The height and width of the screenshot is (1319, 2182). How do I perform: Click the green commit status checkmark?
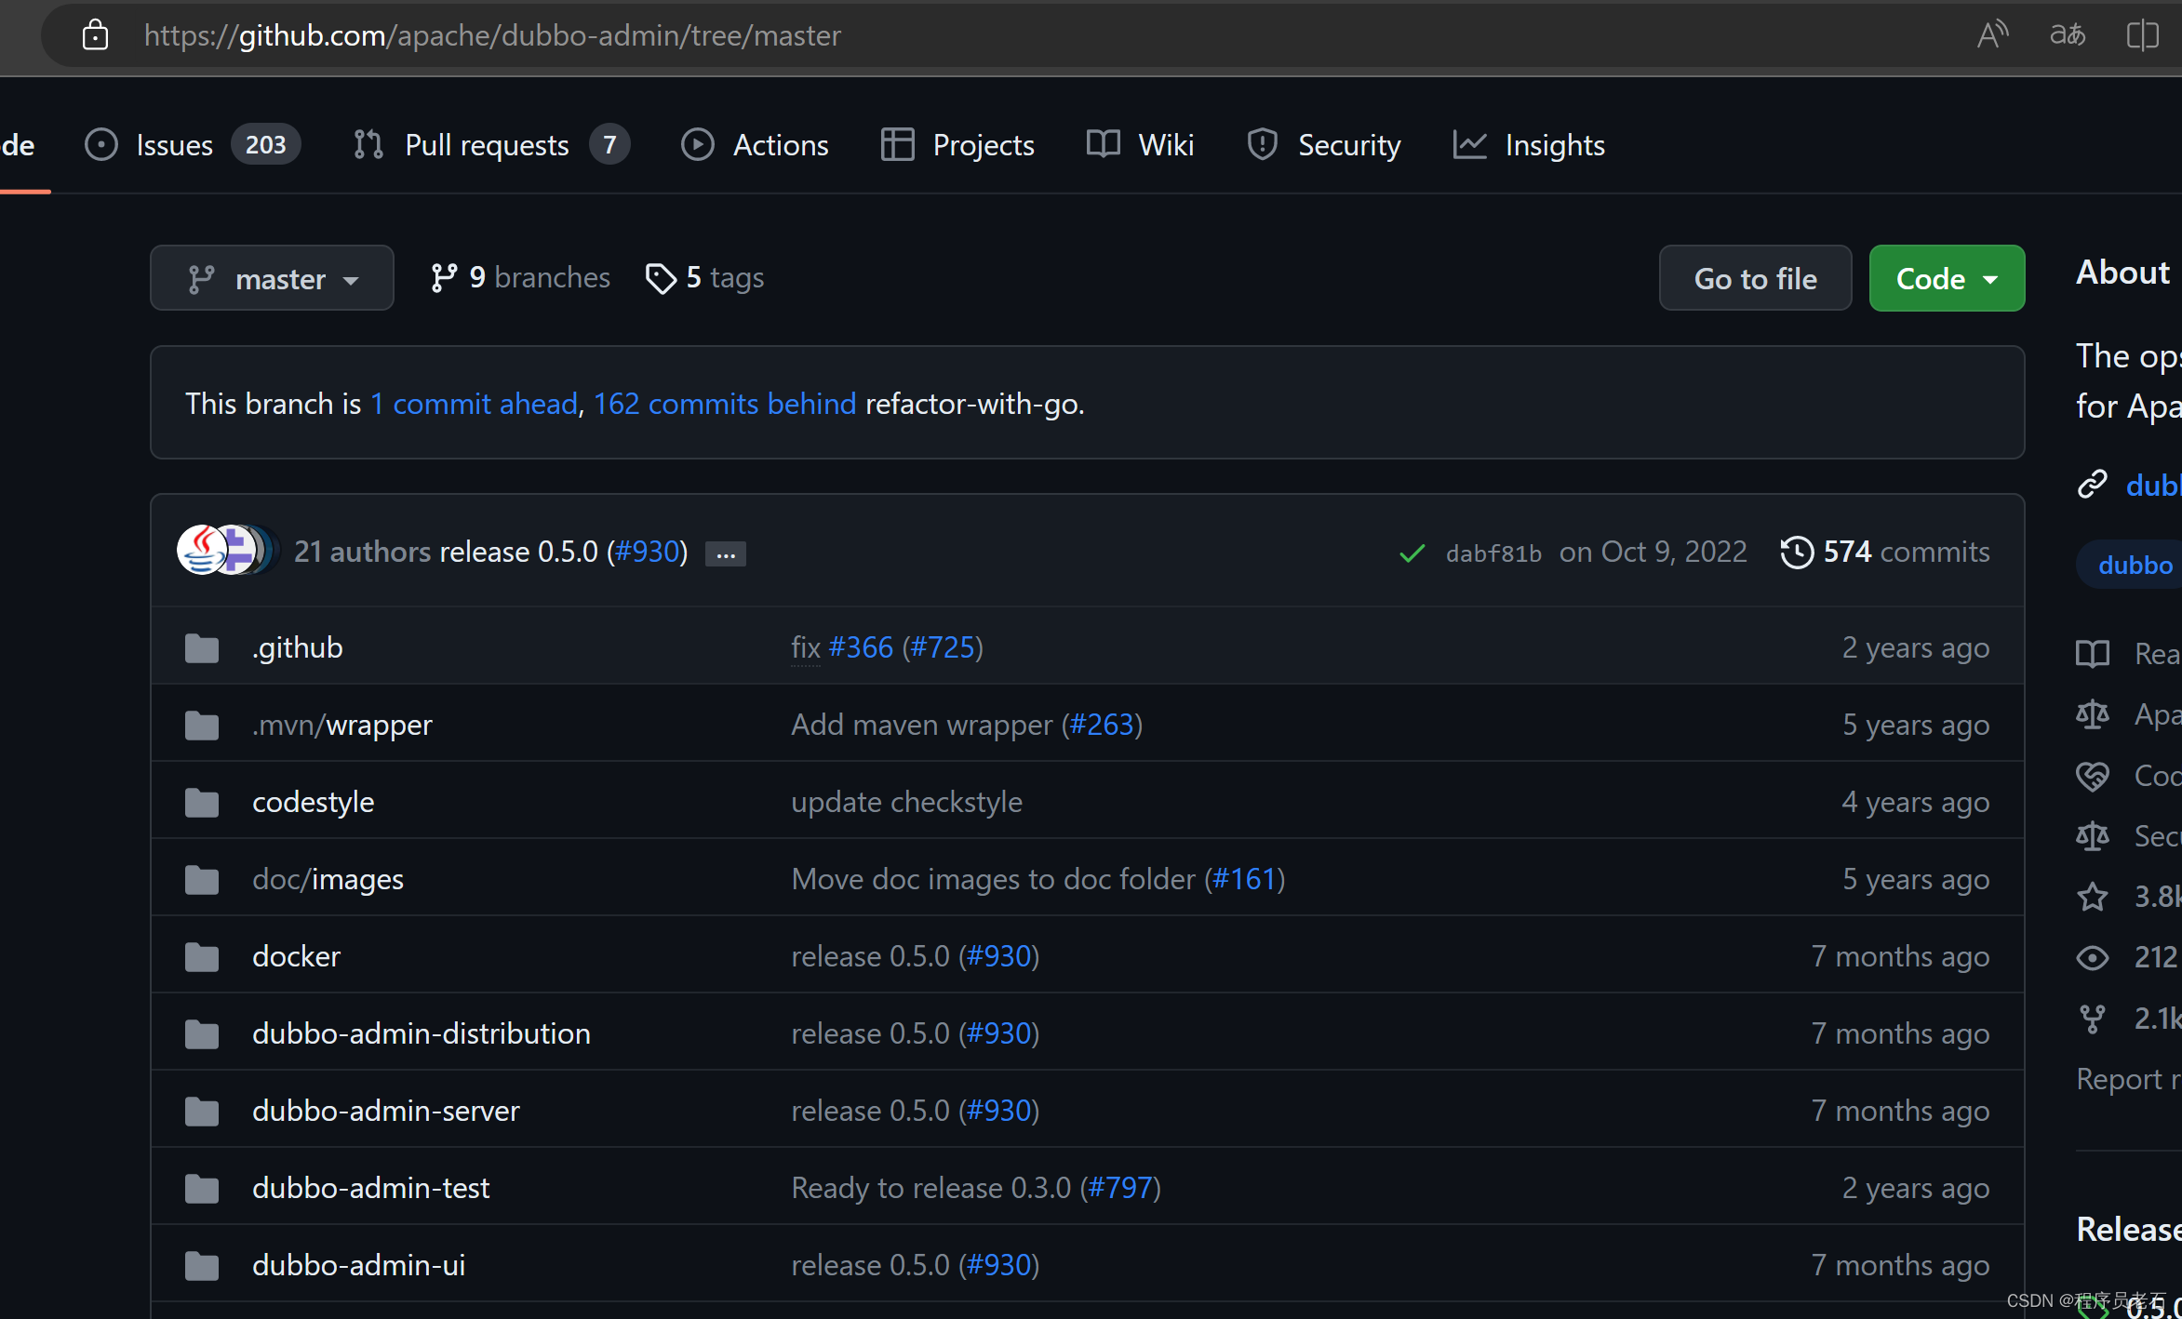point(1412,553)
